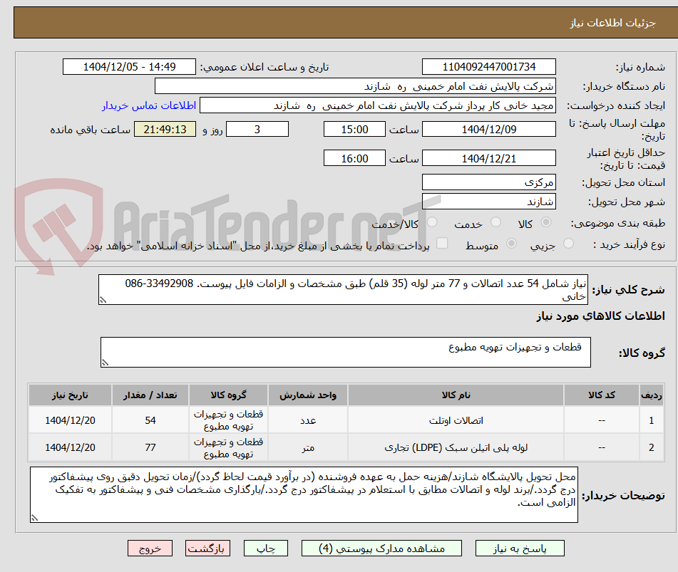
Task: Click the price validity time 16:00
Action: click(354, 158)
